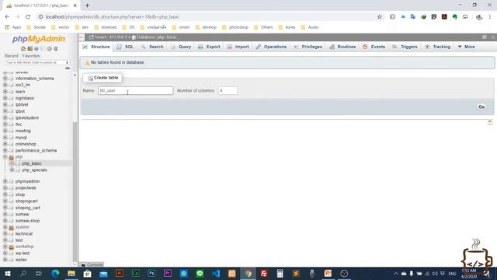Select meeting database in tree
Screen dimensions: 497x280
click(23, 131)
